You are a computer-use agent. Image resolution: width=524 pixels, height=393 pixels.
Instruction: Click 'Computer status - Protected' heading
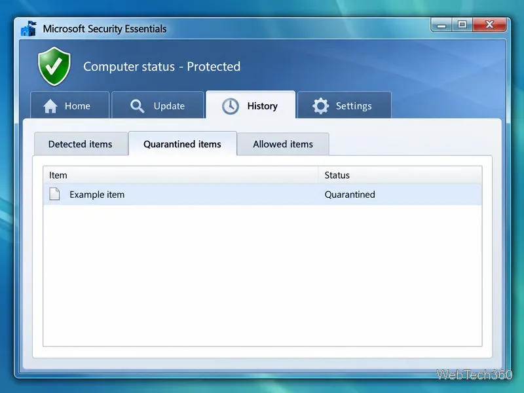162,67
